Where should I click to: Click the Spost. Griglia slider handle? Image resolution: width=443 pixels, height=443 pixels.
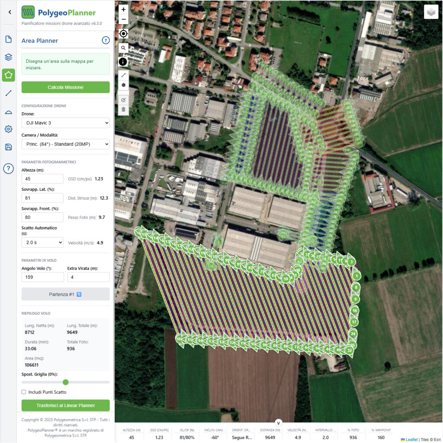point(66,382)
